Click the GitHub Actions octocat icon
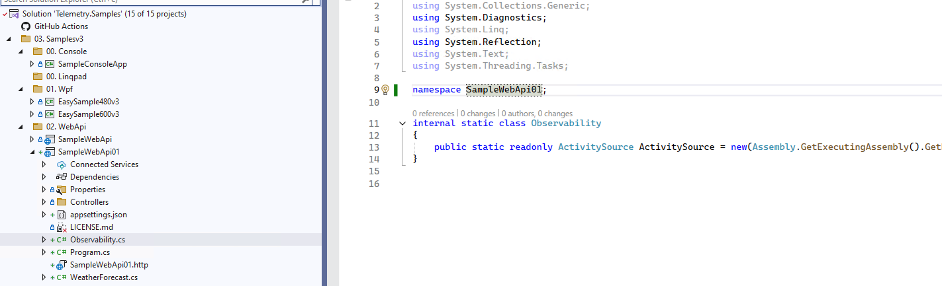This screenshot has width=942, height=286. 26,26
